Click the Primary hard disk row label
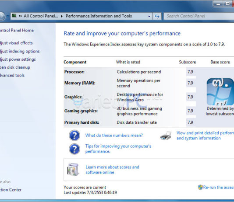 (82, 122)
